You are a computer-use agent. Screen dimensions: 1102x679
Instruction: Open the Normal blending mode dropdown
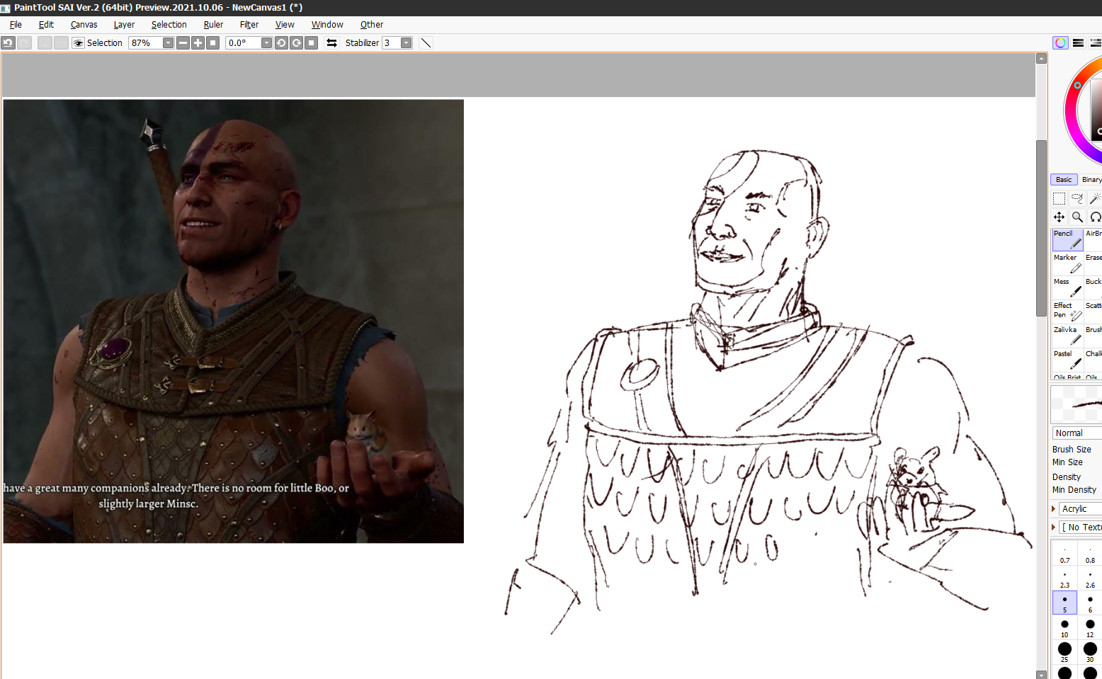coord(1077,433)
